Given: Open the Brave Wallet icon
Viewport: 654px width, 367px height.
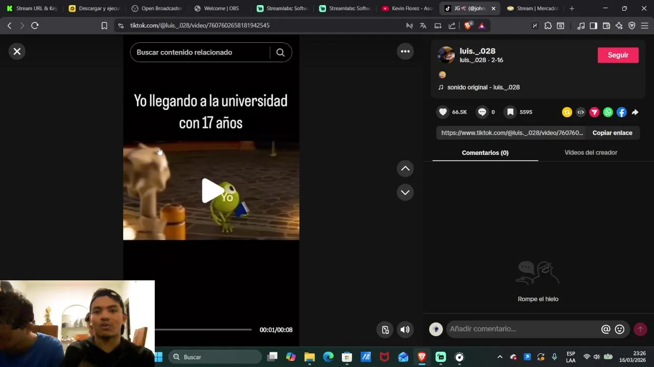Looking at the screenshot, I should [606, 25].
